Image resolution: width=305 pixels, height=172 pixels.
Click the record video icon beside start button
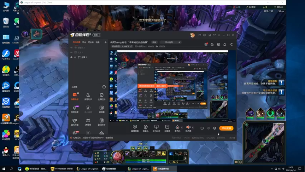(202, 128)
